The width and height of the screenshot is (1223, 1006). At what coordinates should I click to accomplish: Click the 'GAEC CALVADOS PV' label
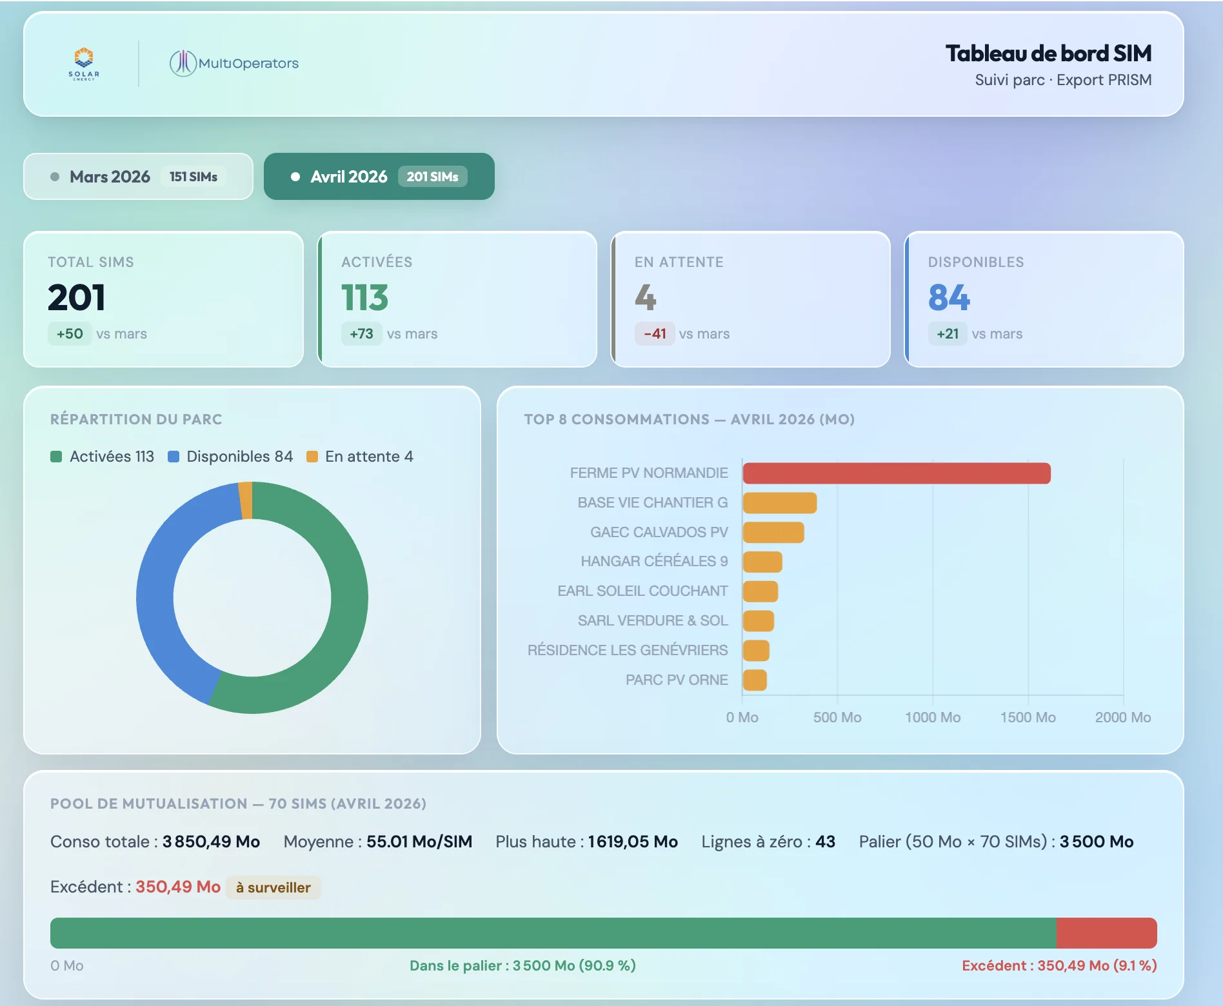(659, 533)
